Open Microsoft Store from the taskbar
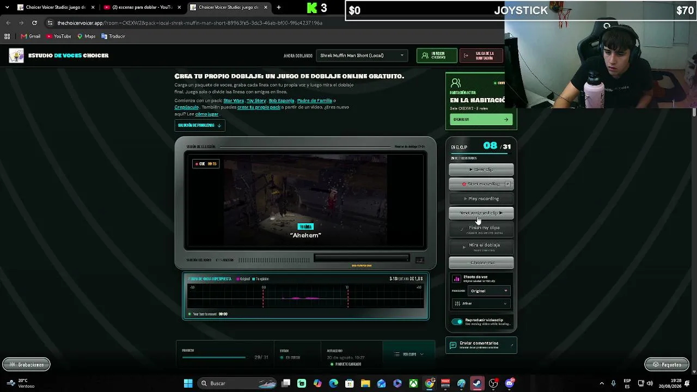The image size is (697, 392). click(x=350, y=383)
